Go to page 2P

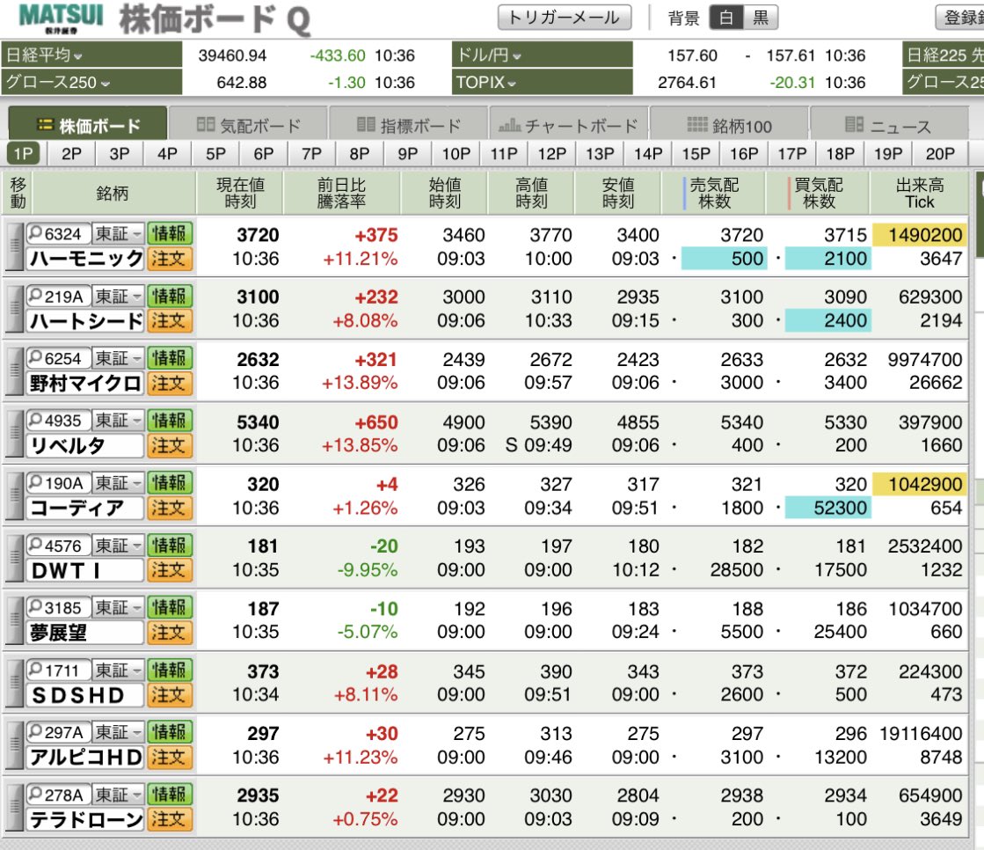coord(71,154)
